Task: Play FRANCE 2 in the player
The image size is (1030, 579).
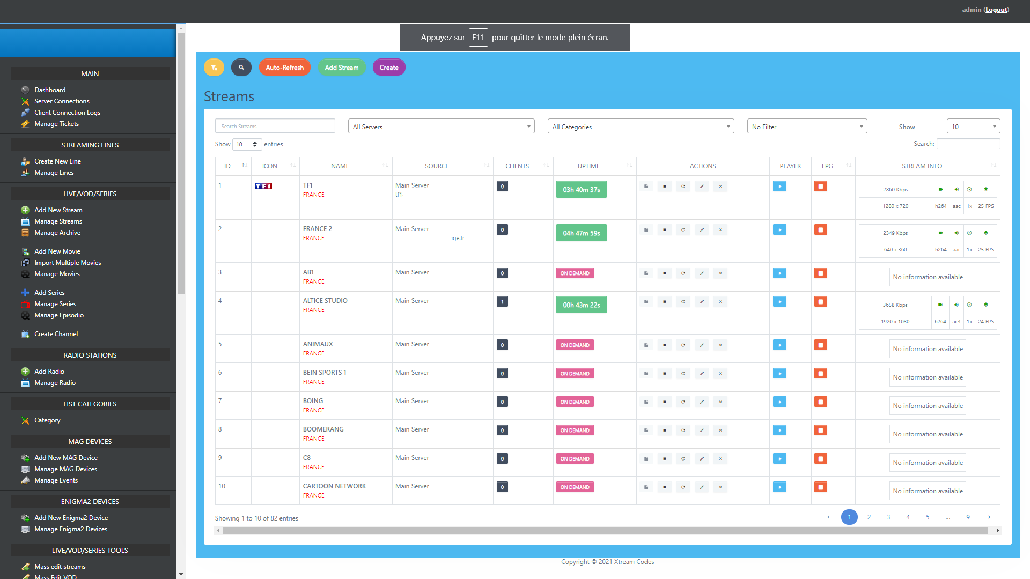Action: [779, 230]
